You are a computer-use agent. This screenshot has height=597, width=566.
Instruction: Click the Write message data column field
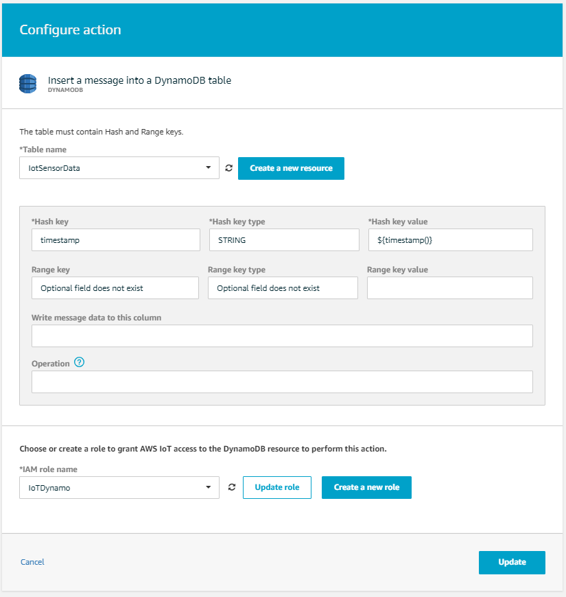[282, 336]
